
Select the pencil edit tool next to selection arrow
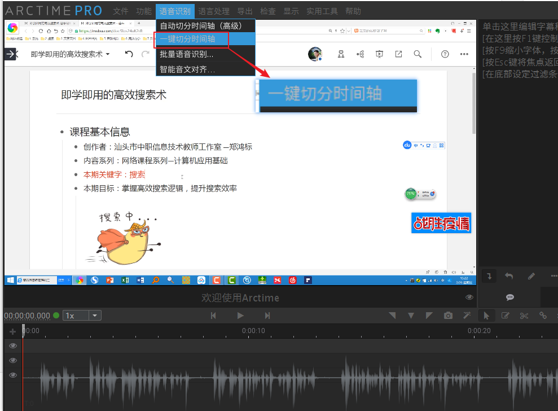(x=505, y=316)
